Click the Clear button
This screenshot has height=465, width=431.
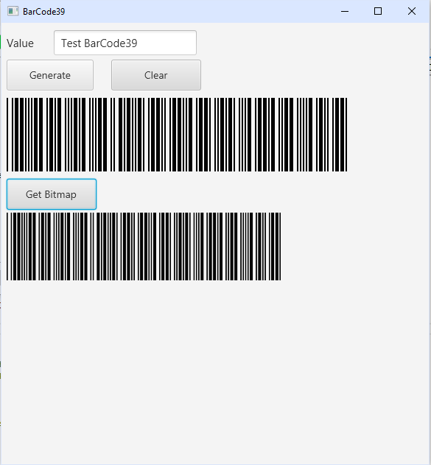click(x=156, y=75)
